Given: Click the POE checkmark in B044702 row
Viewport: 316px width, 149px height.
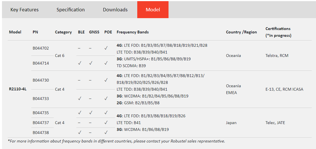Looking at the screenshot, I should (x=106, y=48).
